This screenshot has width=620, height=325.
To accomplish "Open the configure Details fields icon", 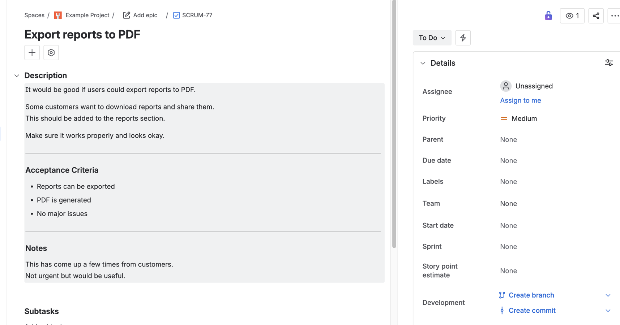I will [x=609, y=62].
